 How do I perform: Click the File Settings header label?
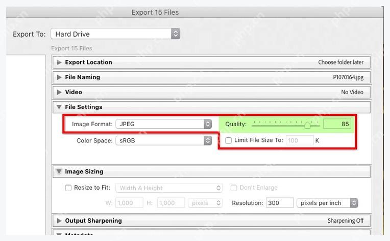coord(84,107)
